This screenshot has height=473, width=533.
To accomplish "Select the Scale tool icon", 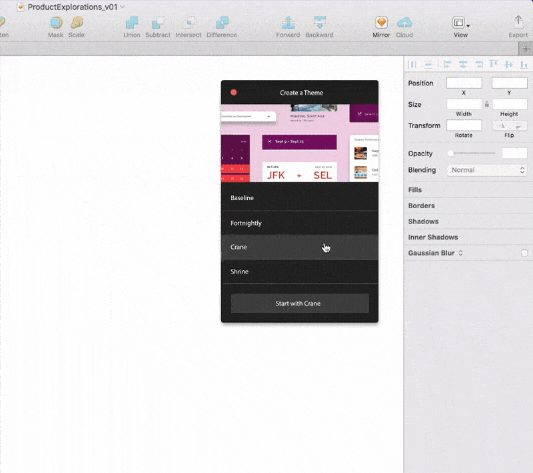I will pyautogui.click(x=77, y=23).
